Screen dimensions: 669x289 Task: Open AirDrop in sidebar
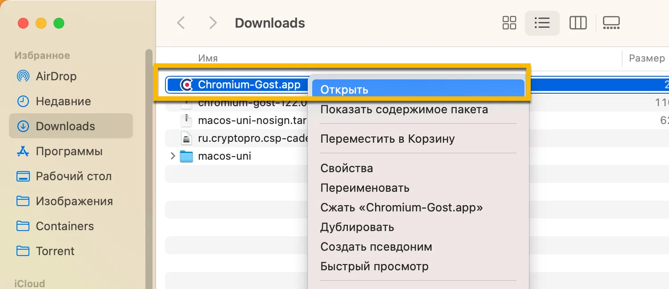tap(56, 76)
